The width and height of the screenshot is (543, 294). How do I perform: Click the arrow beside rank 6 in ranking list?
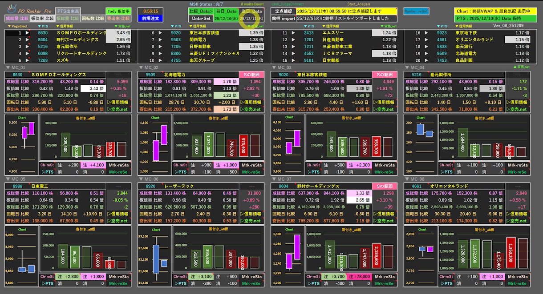click(x=160, y=33)
